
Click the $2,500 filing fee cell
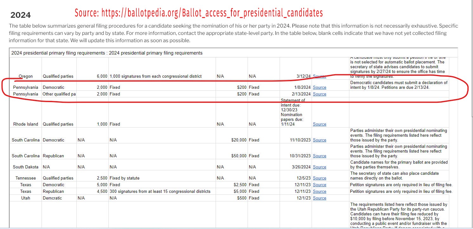231,185
